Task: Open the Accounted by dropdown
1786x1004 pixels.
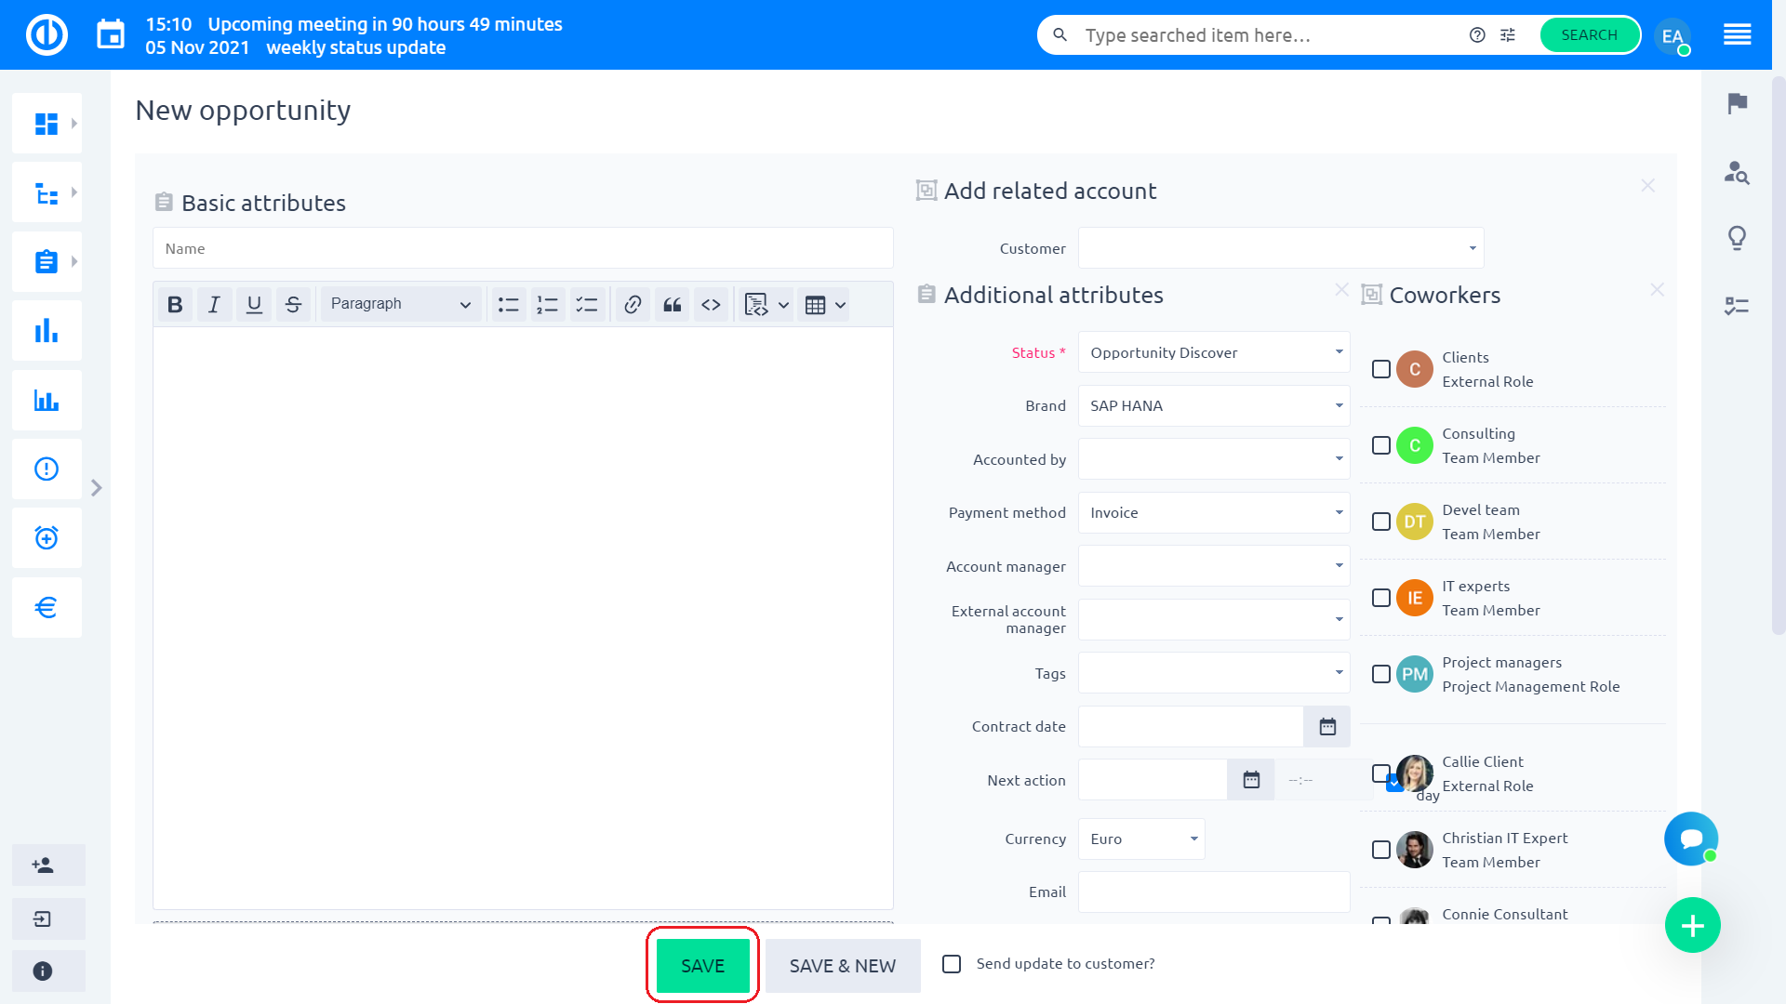Action: [1214, 459]
